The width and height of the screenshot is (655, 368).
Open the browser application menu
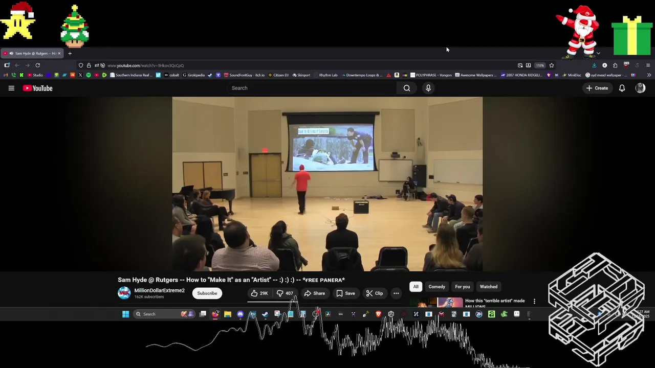(648, 65)
